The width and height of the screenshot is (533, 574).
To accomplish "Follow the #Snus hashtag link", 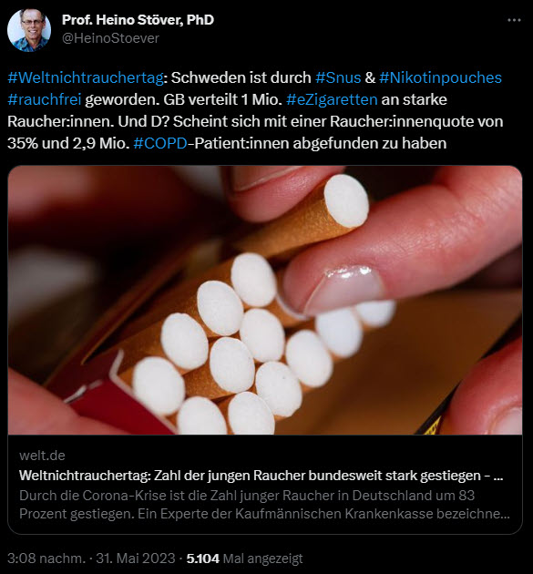I will pos(338,77).
